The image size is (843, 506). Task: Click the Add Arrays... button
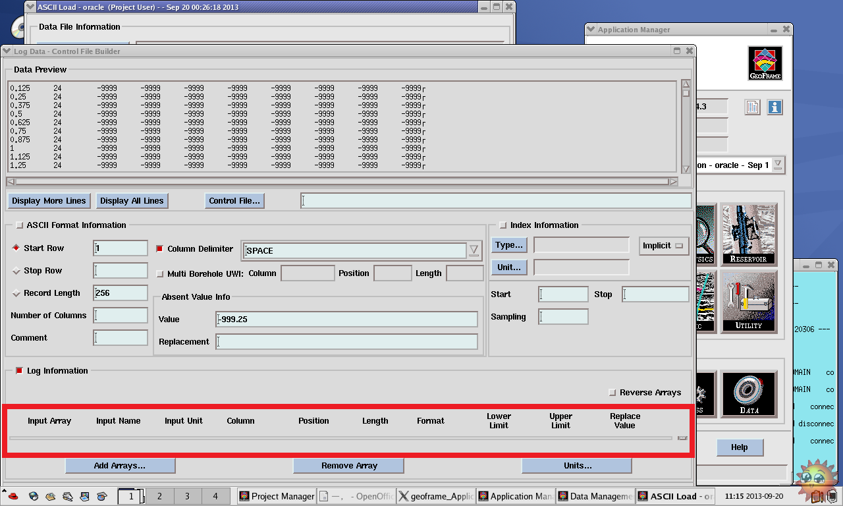click(x=120, y=466)
